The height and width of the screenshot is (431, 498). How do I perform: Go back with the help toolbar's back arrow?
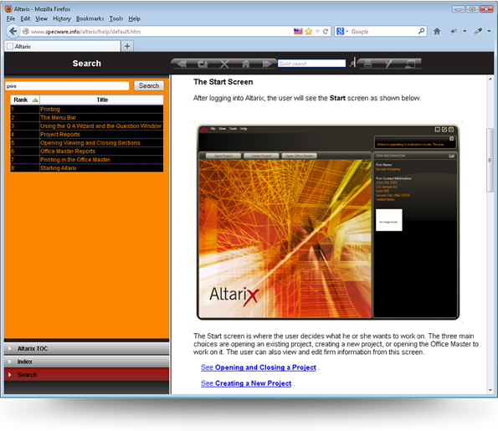pos(182,64)
